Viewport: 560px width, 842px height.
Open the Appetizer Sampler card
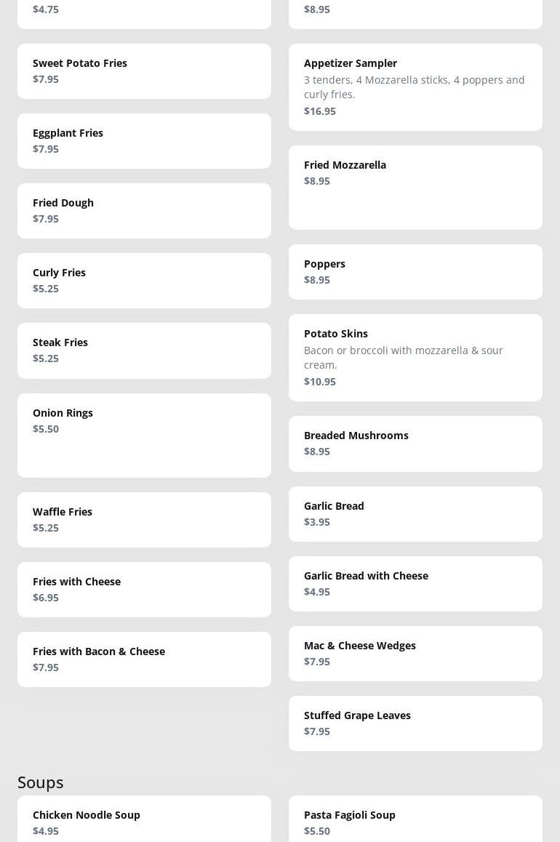415,87
